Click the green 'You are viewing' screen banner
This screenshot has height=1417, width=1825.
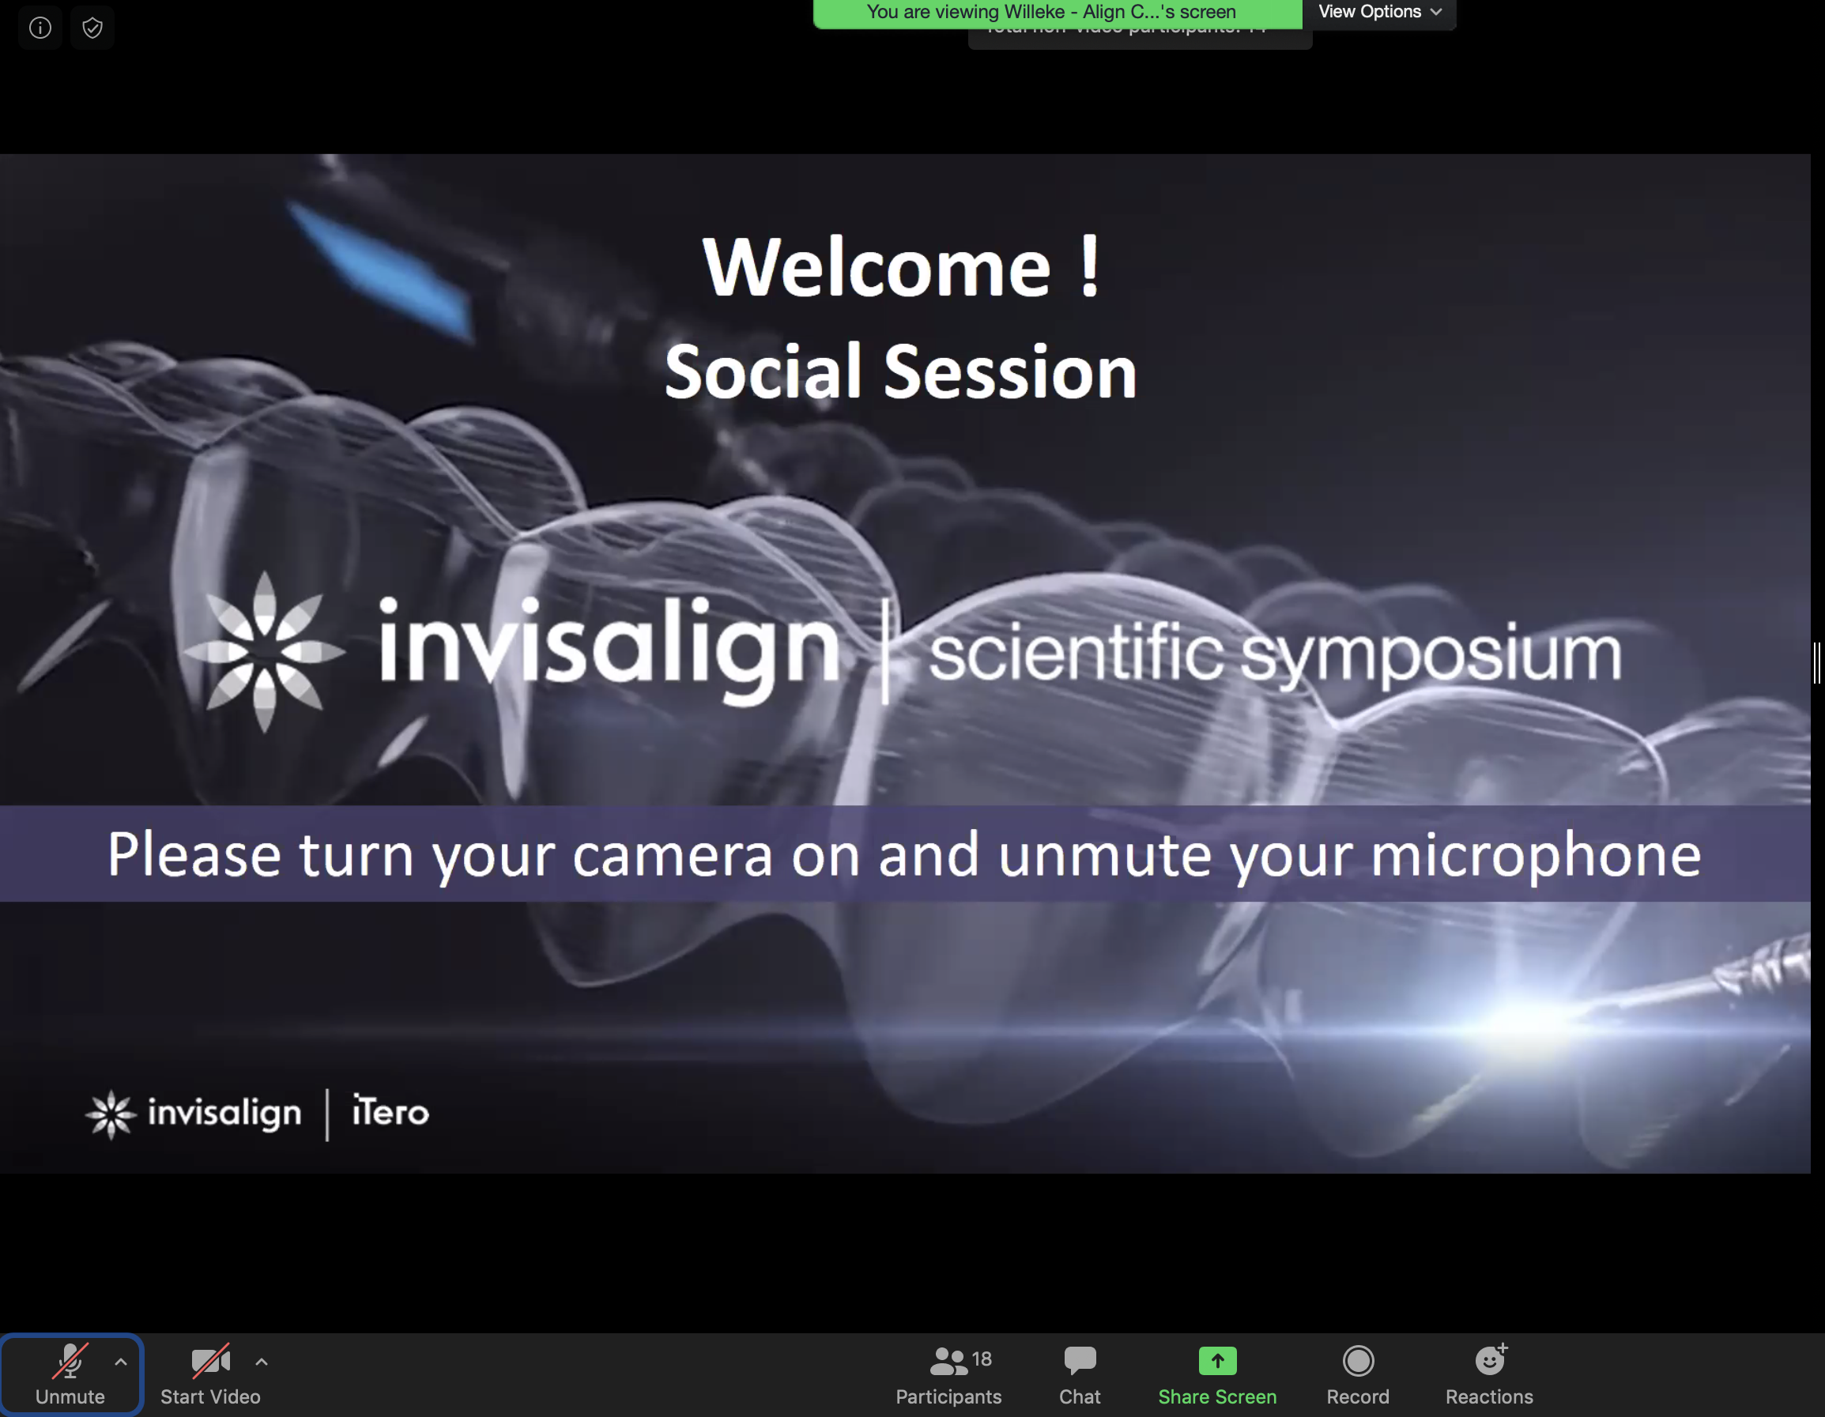click(1057, 13)
